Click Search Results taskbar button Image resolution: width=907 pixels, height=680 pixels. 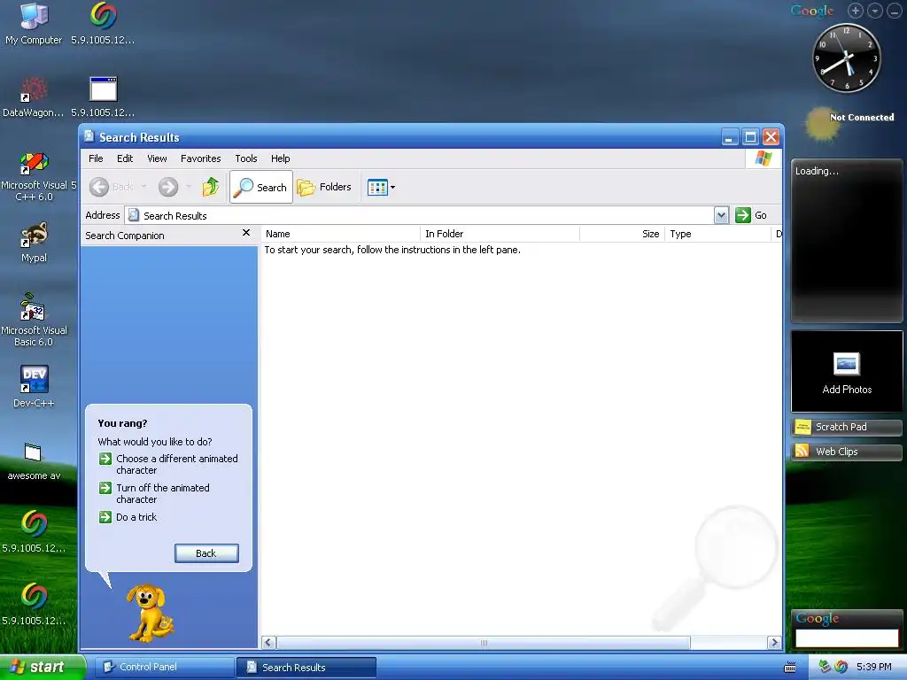[306, 668]
